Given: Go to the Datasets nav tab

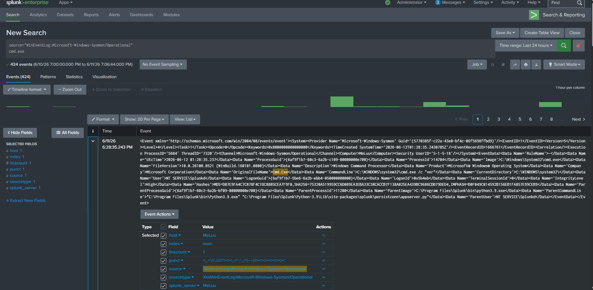Looking at the screenshot, I should tap(65, 15).
